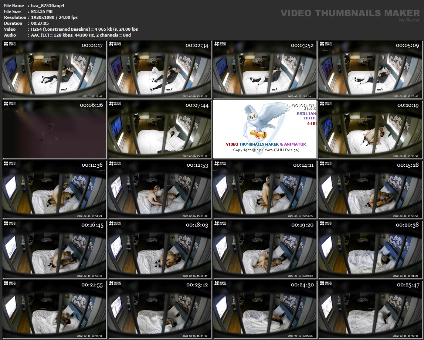Select the frame stamped 00:18:03

click(160, 250)
